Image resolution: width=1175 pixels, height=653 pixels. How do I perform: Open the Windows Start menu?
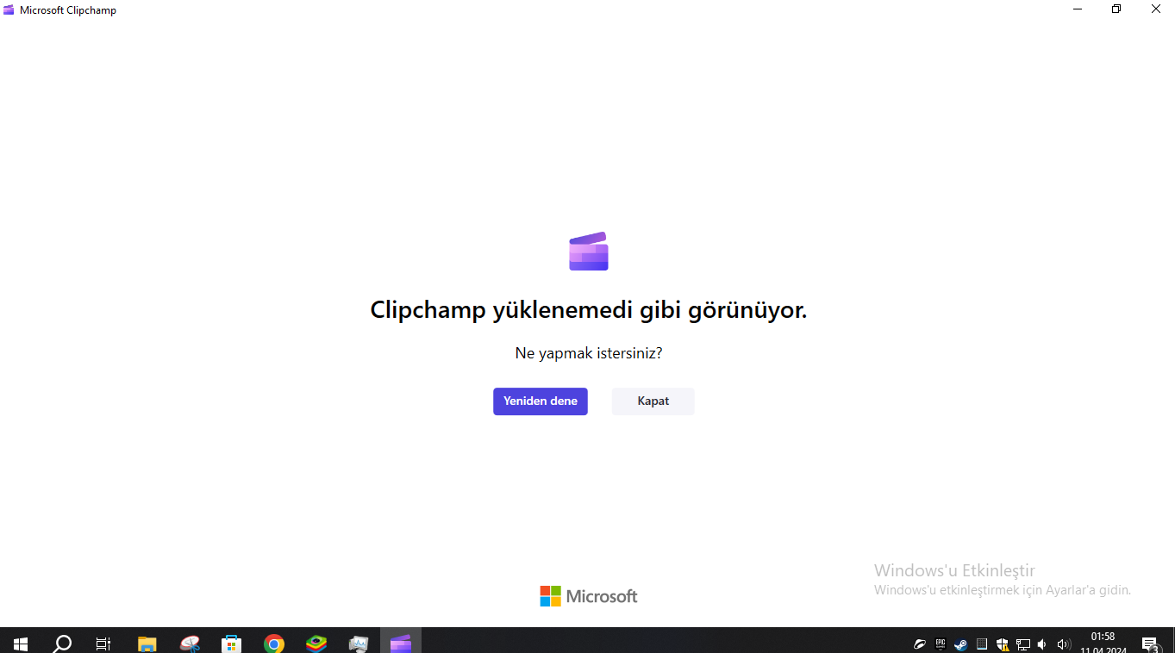point(21,644)
